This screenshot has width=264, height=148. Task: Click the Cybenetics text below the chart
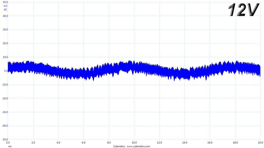(119, 146)
